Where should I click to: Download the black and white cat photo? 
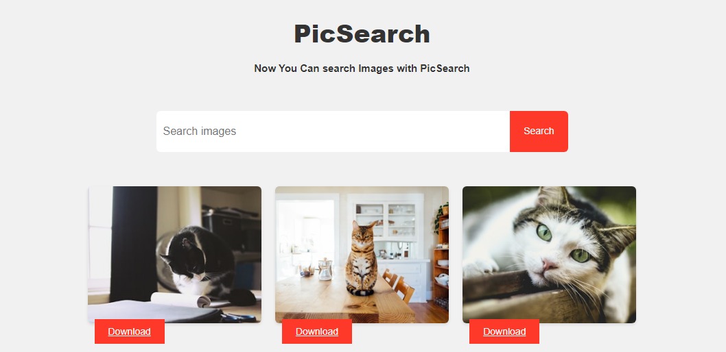[x=129, y=331]
